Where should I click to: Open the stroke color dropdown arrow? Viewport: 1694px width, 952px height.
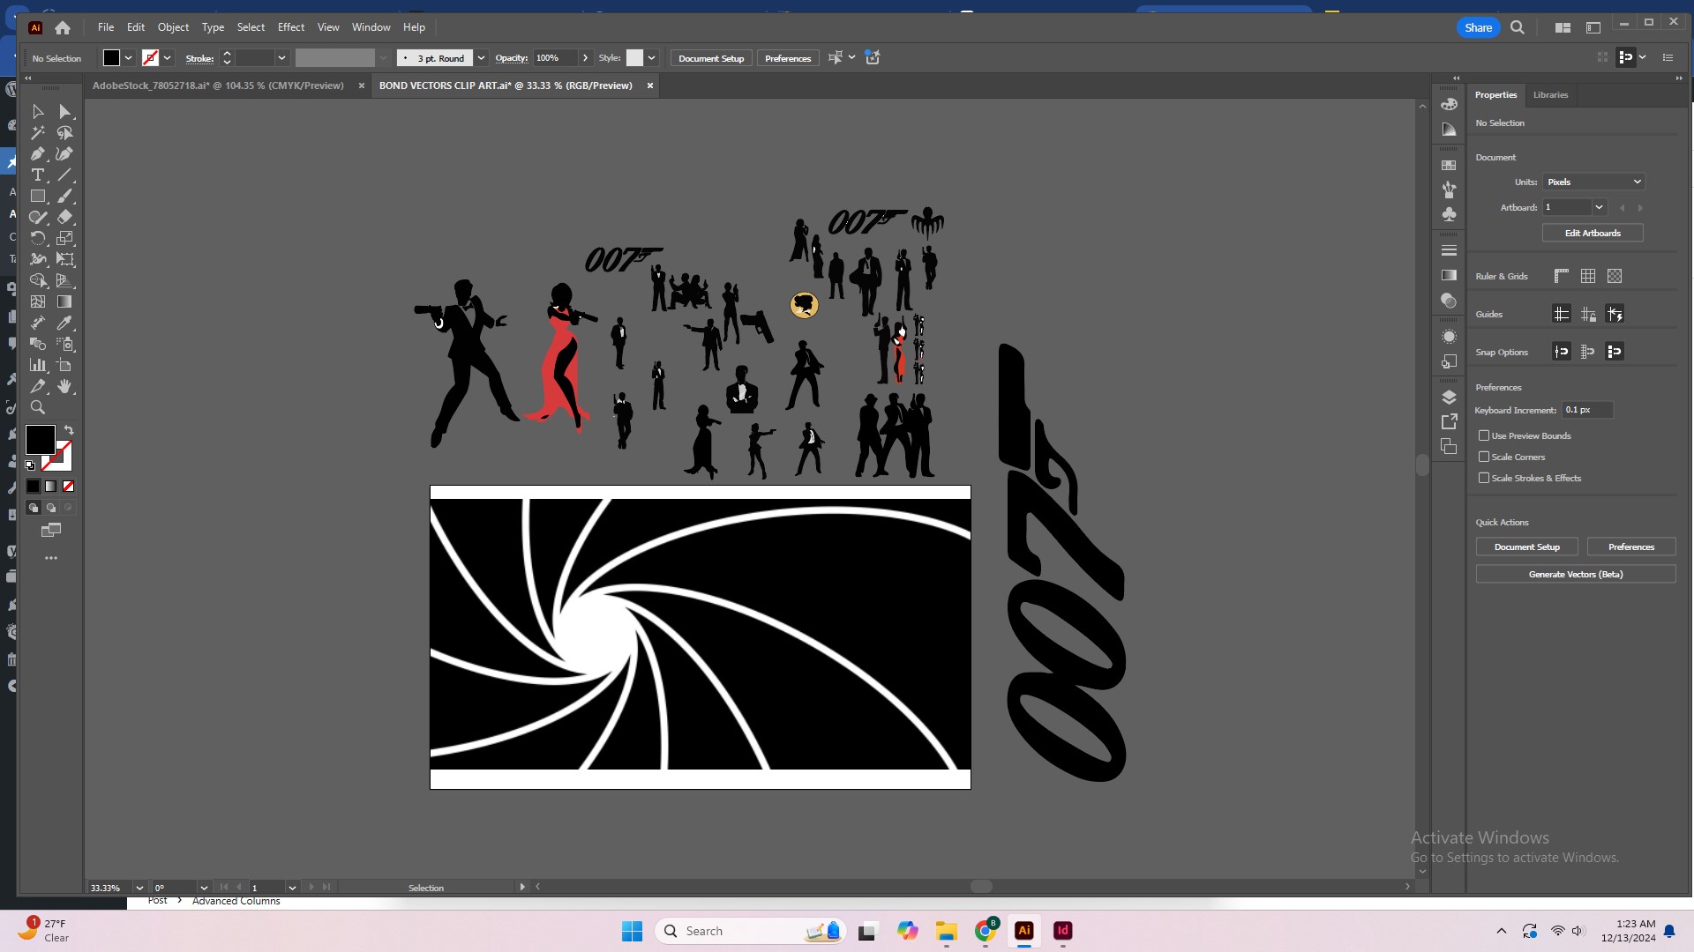pyautogui.click(x=168, y=58)
